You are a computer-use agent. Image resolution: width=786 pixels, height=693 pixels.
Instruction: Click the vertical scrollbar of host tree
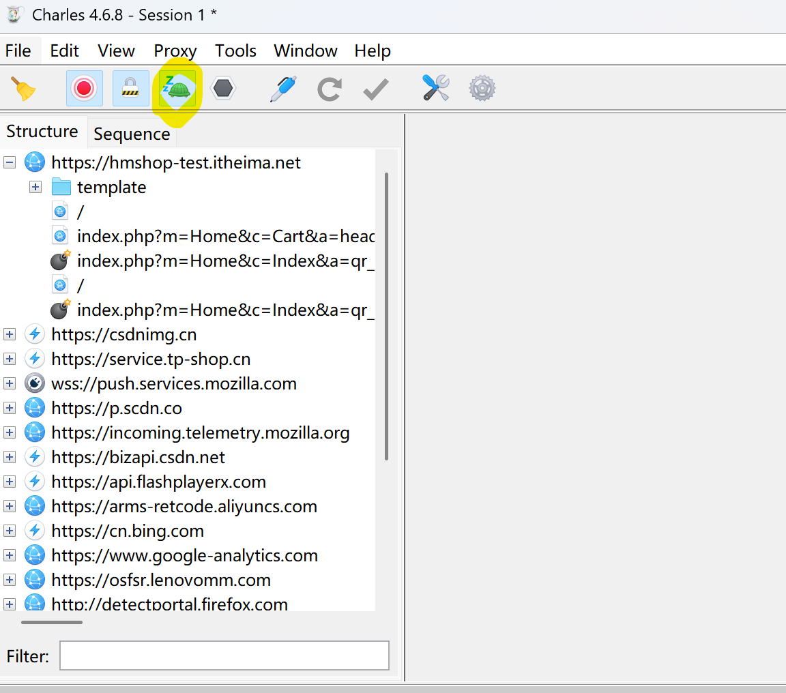(x=386, y=316)
